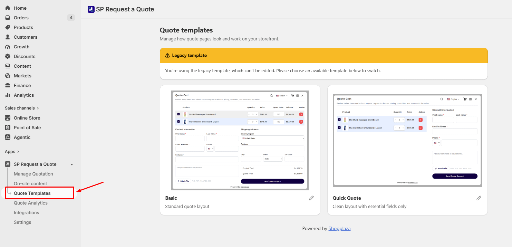
Task: Open On-site content submenu item
Action: pyautogui.click(x=30, y=183)
